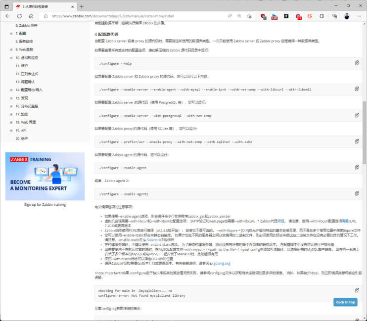The image size is (367, 321).
Task: Open the red circular extension icon
Action: pyautogui.click(x=298, y=16)
